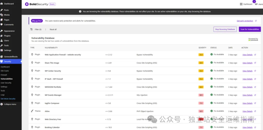Viewport: 263px width, 130px height.
Task: Click the Web Directory Free row name
Action: point(53,119)
